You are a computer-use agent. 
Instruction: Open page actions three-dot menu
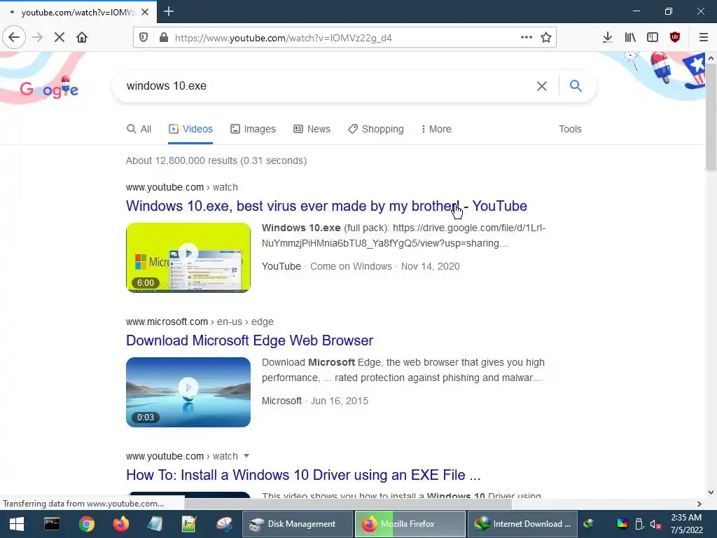[x=527, y=38]
